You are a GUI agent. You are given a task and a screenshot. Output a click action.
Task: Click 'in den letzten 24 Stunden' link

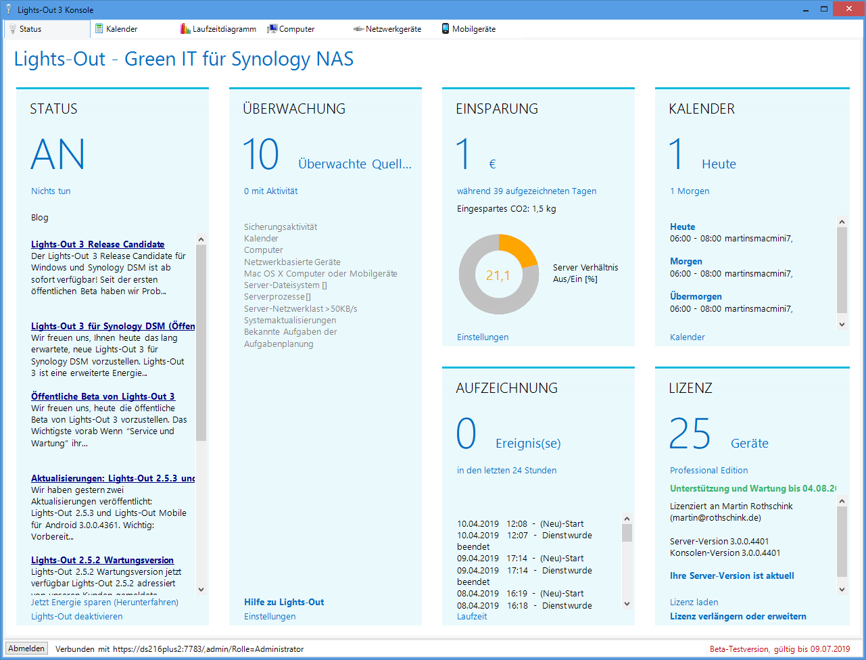(x=507, y=471)
